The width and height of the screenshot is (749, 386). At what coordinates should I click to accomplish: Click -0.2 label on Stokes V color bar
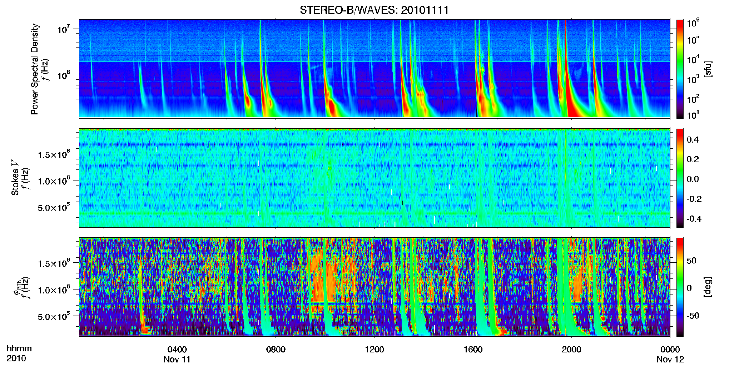coord(694,199)
